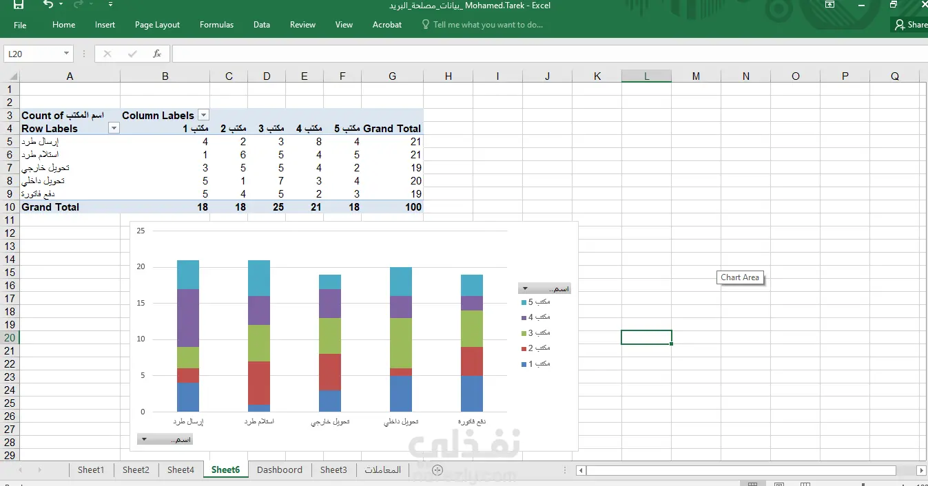Click the مكتب 4 legend entry
928x486 pixels.
[536, 317]
